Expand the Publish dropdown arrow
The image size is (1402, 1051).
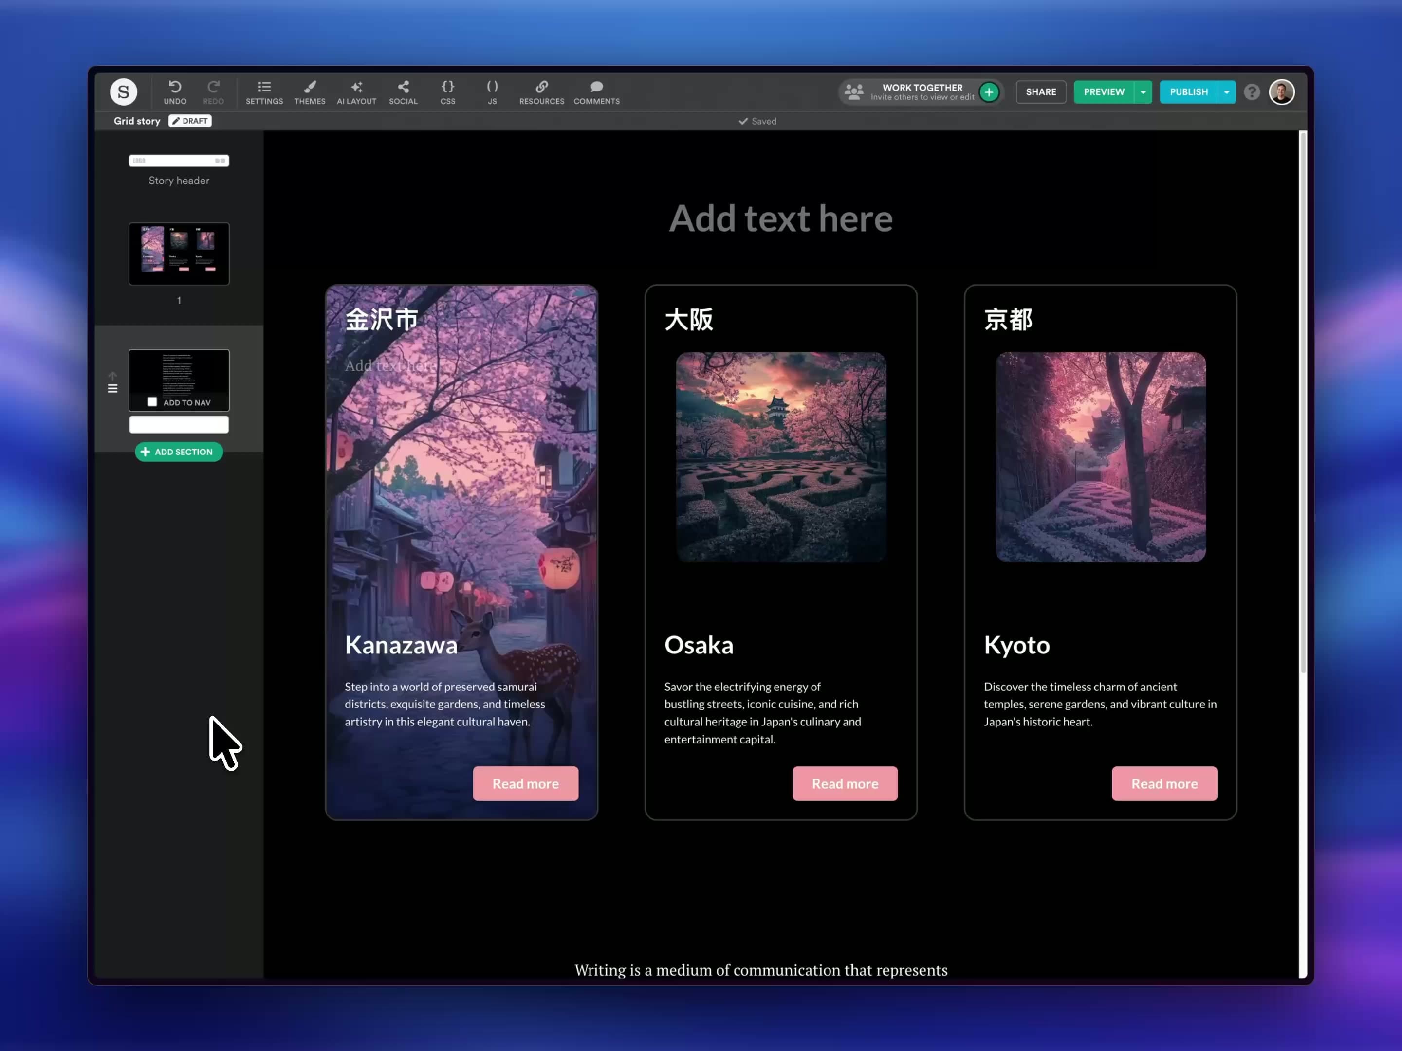pos(1226,92)
